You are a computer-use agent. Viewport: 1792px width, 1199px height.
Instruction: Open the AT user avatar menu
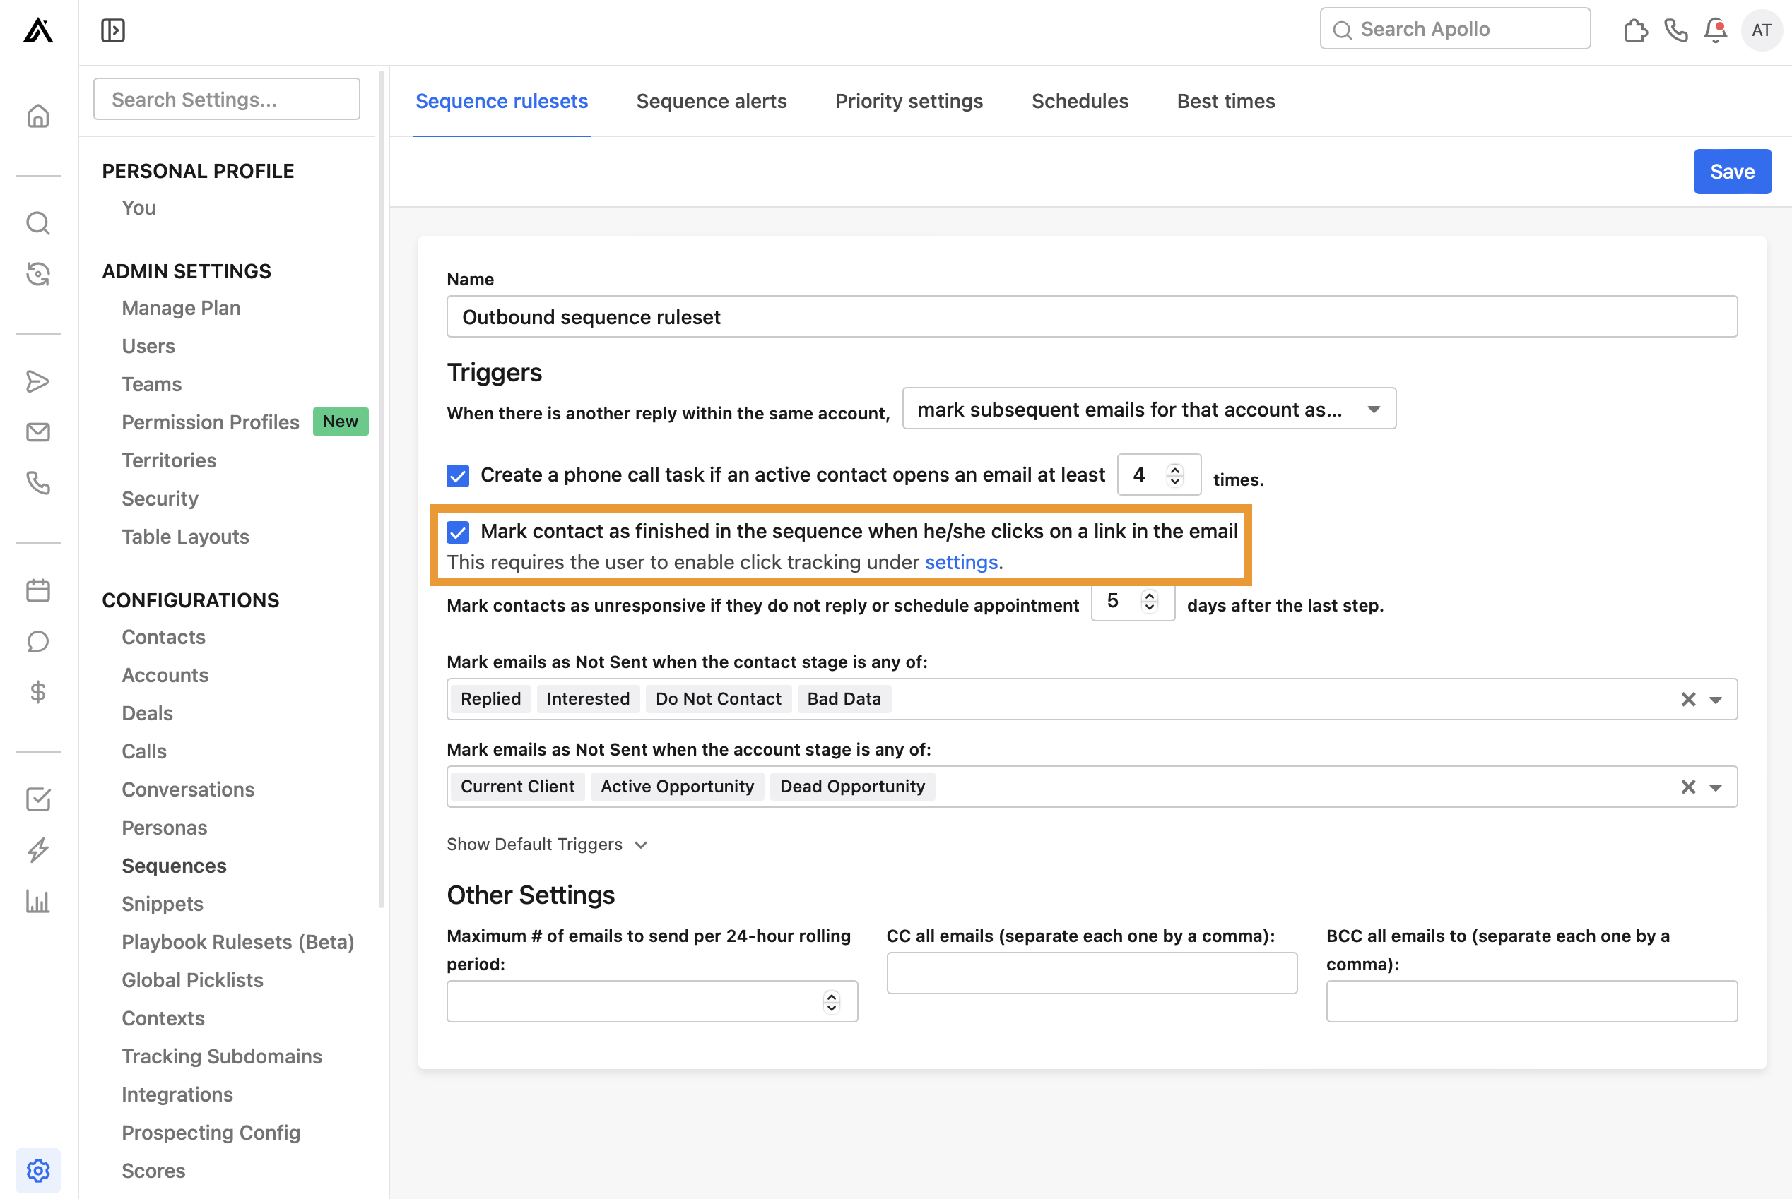(1762, 30)
